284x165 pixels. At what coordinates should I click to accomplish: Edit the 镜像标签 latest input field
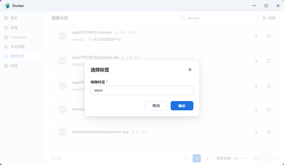coord(142,90)
